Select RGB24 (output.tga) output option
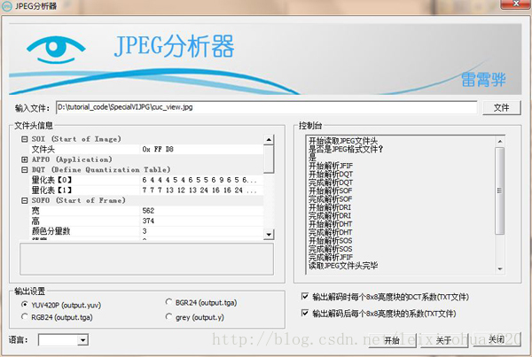The width and height of the screenshot is (532, 357). [x=57, y=317]
